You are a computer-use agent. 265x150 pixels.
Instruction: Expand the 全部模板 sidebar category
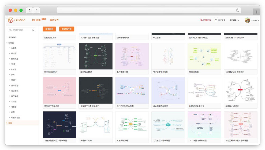[x=7, y=37]
